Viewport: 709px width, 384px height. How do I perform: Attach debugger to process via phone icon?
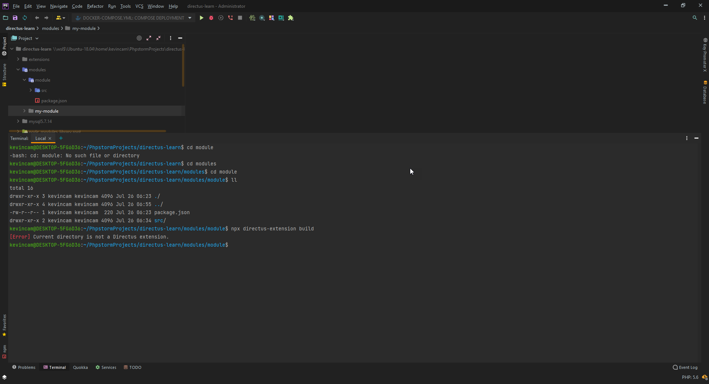point(230,18)
